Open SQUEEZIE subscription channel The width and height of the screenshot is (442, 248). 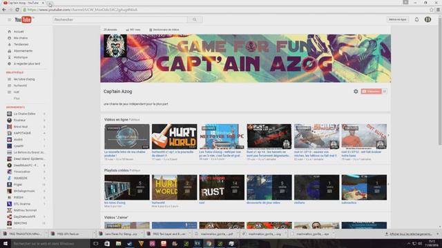pos(21,178)
